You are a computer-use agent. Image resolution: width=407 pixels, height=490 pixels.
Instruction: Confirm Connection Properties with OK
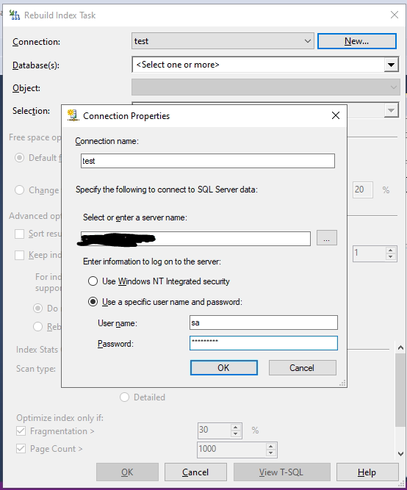[224, 368]
